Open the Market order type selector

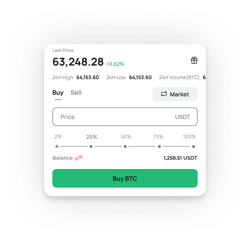(x=175, y=94)
